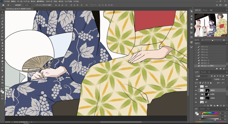Open the Filter menu

(x=49, y=1)
